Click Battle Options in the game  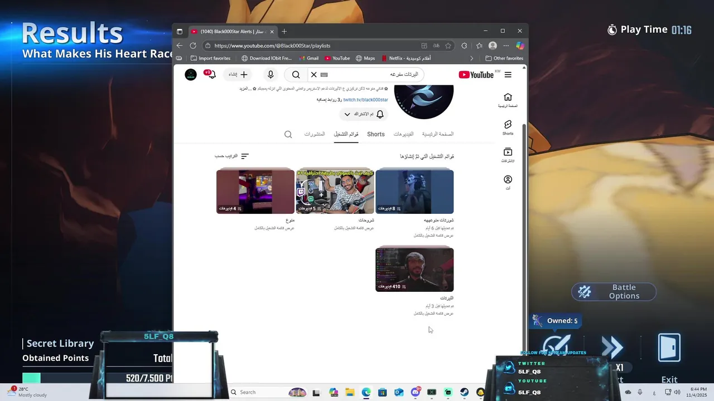tap(614, 292)
